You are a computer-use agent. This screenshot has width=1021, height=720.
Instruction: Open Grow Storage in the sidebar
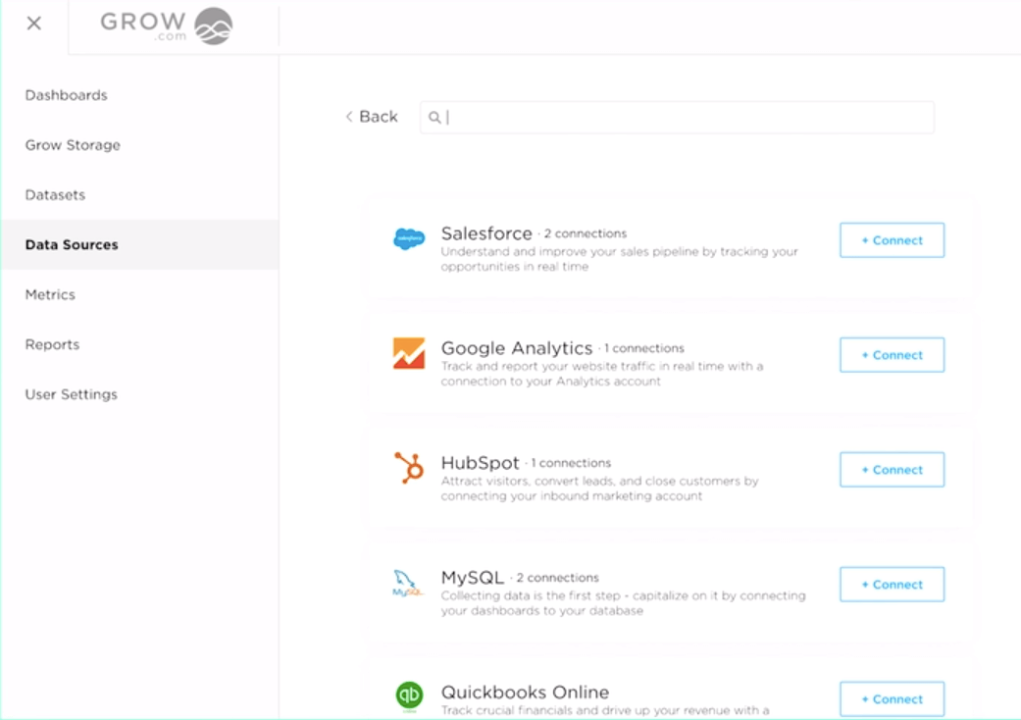pos(73,144)
